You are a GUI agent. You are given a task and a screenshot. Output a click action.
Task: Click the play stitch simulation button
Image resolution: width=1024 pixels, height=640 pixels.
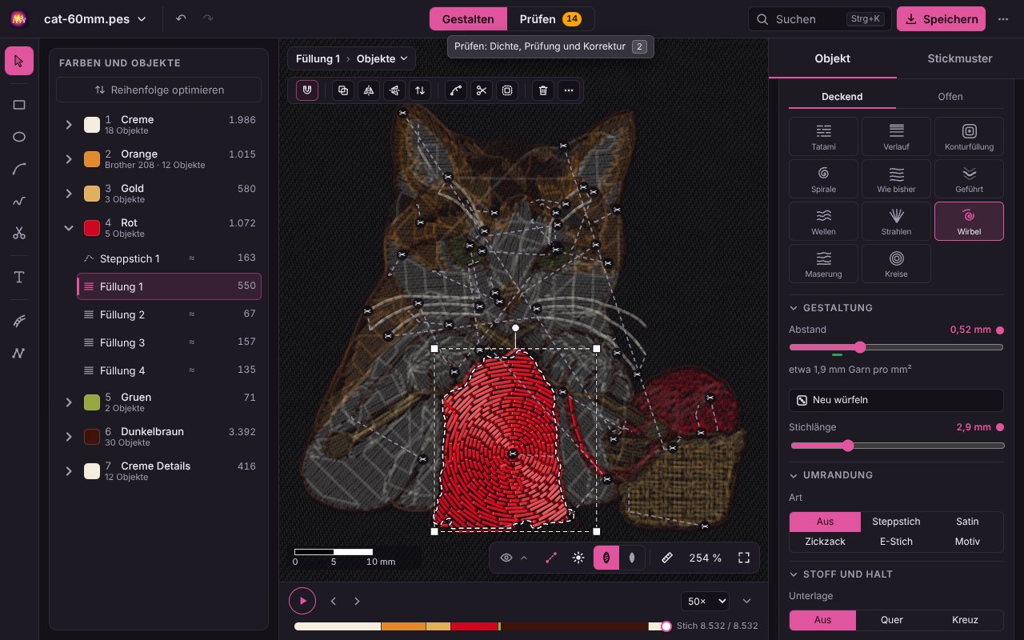(x=302, y=601)
